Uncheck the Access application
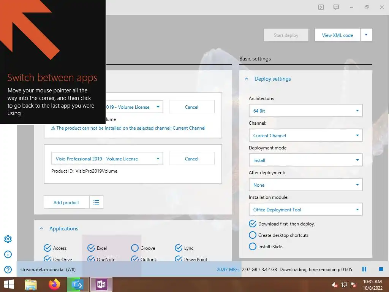389x292 pixels. [x=47, y=248]
